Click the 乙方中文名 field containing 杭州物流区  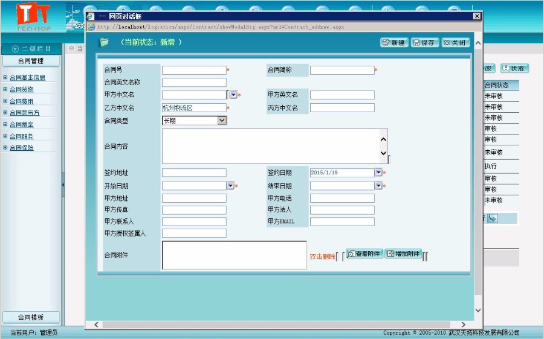click(194, 108)
